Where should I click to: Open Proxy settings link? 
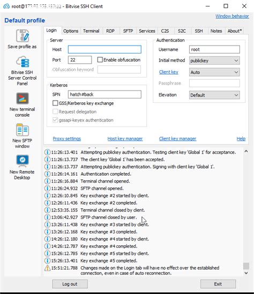(x=67, y=139)
